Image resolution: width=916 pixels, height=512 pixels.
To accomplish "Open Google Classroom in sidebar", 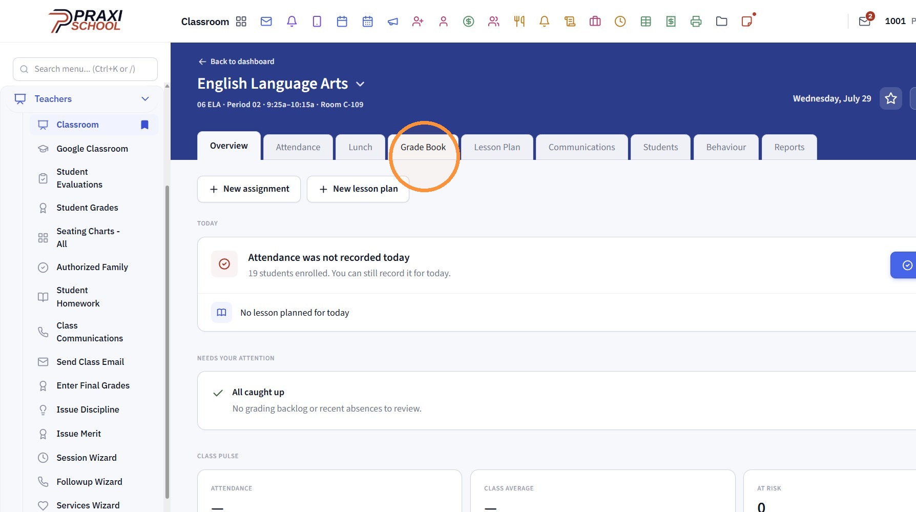I will click(x=94, y=149).
